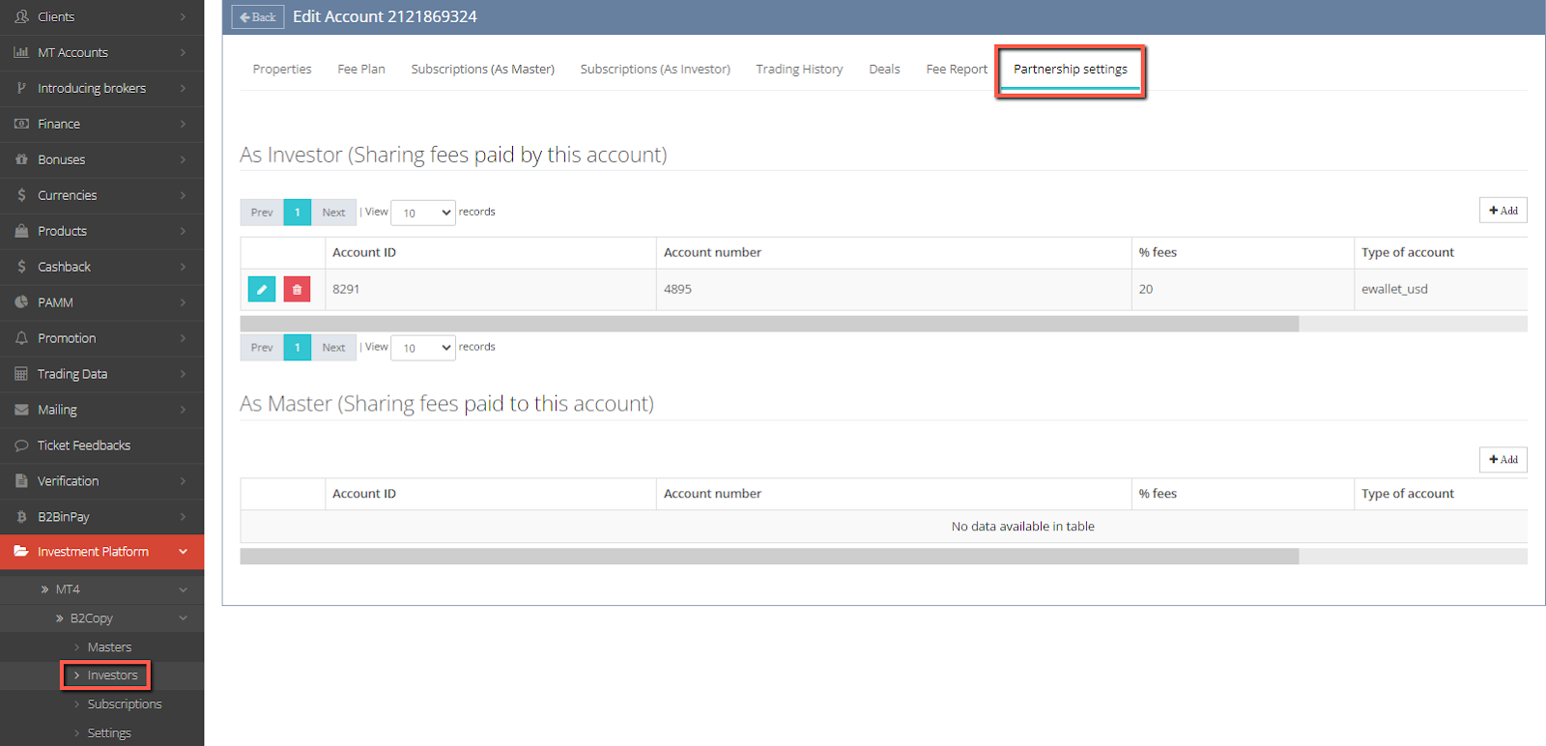This screenshot has height=746, width=1546.
Task: Add a record in As Master section
Action: pos(1503,460)
